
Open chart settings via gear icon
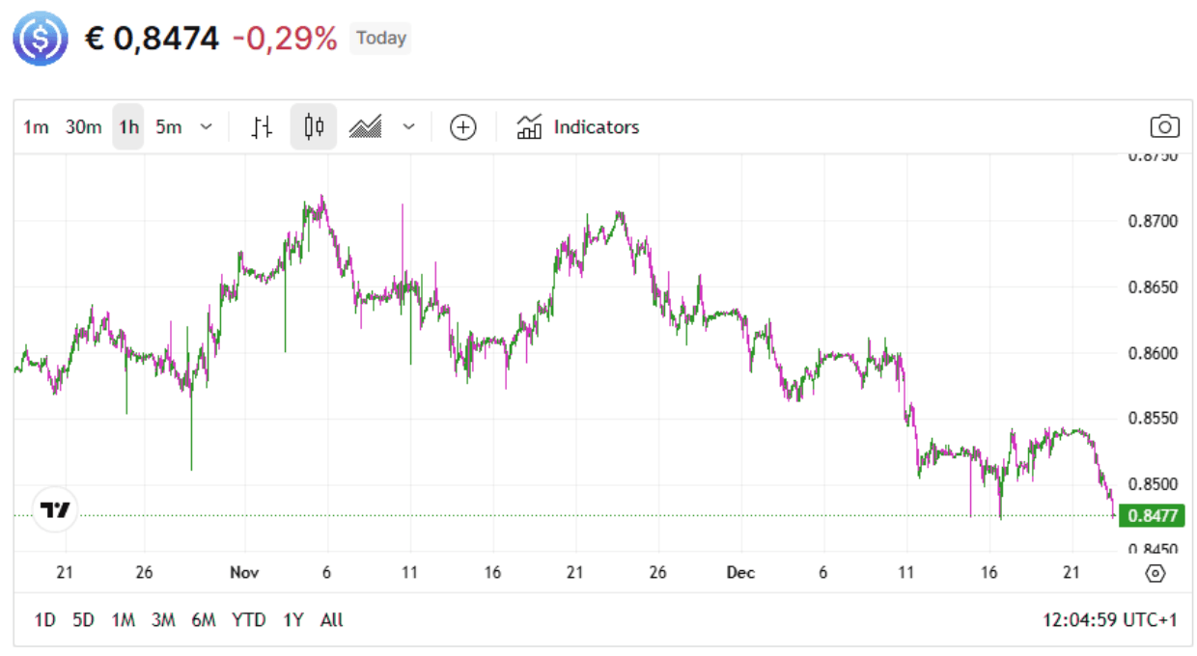[x=1155, y=572]
